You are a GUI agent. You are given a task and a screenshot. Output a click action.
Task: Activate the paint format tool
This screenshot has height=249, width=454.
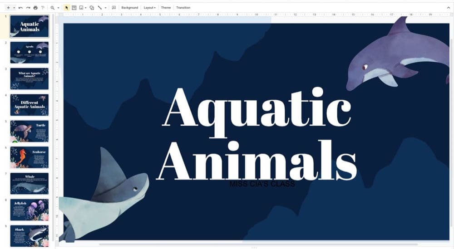[x=43, y=8]
